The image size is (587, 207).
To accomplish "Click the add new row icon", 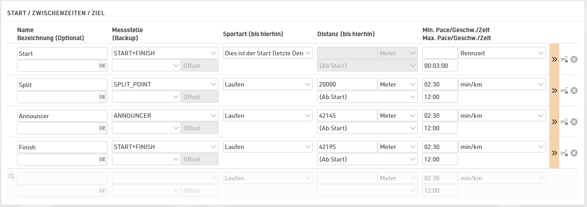I will 12,177.
